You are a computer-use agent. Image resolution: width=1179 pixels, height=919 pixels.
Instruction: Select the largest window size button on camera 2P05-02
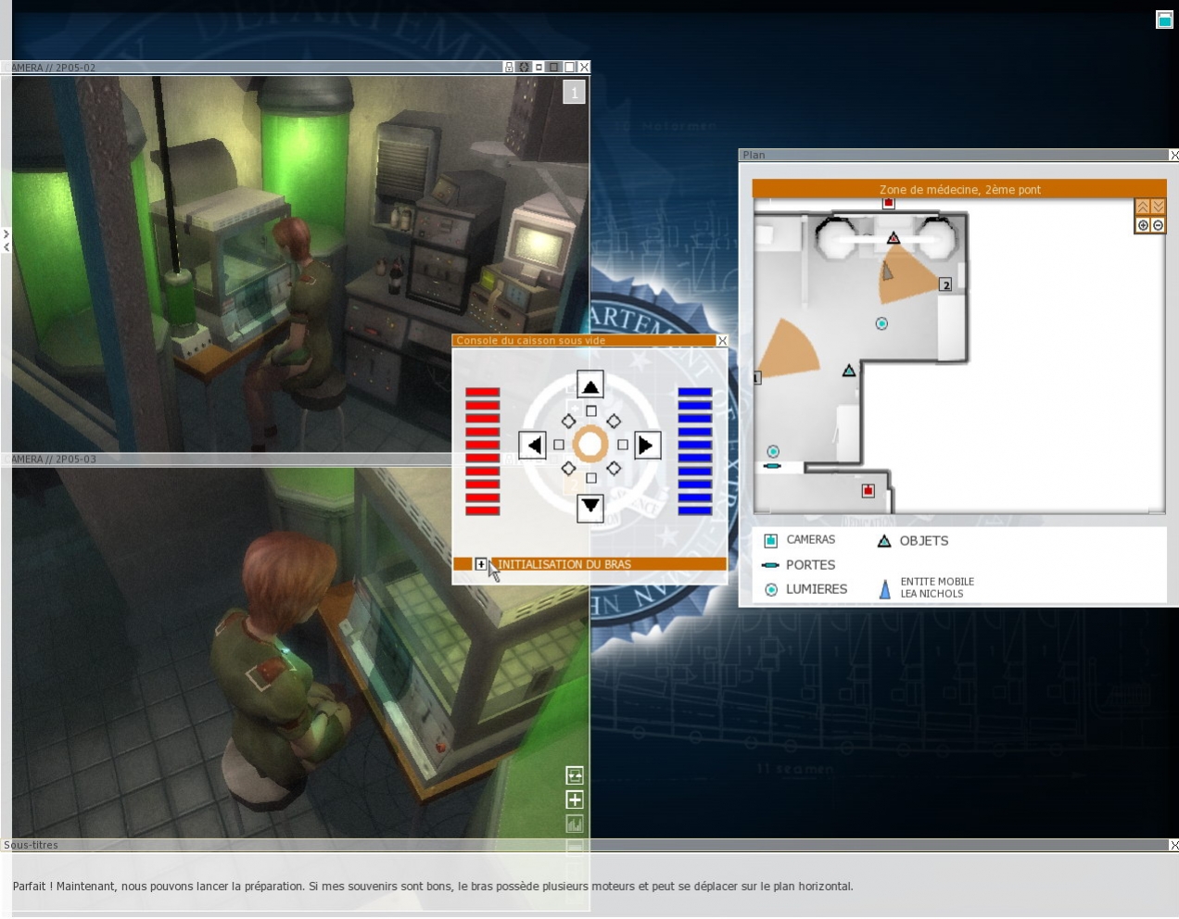click(569, 67)
